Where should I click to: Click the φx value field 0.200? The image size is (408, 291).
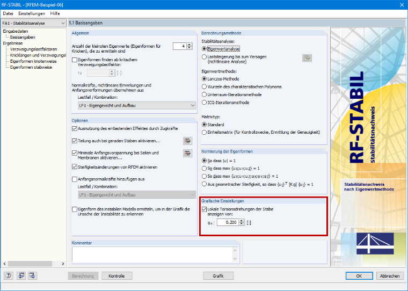click(x=228, y=222)
